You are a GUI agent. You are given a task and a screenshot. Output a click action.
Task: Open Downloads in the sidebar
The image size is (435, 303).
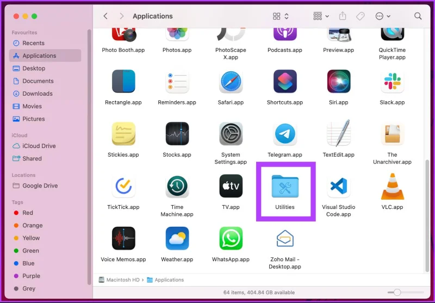(45, 94)
